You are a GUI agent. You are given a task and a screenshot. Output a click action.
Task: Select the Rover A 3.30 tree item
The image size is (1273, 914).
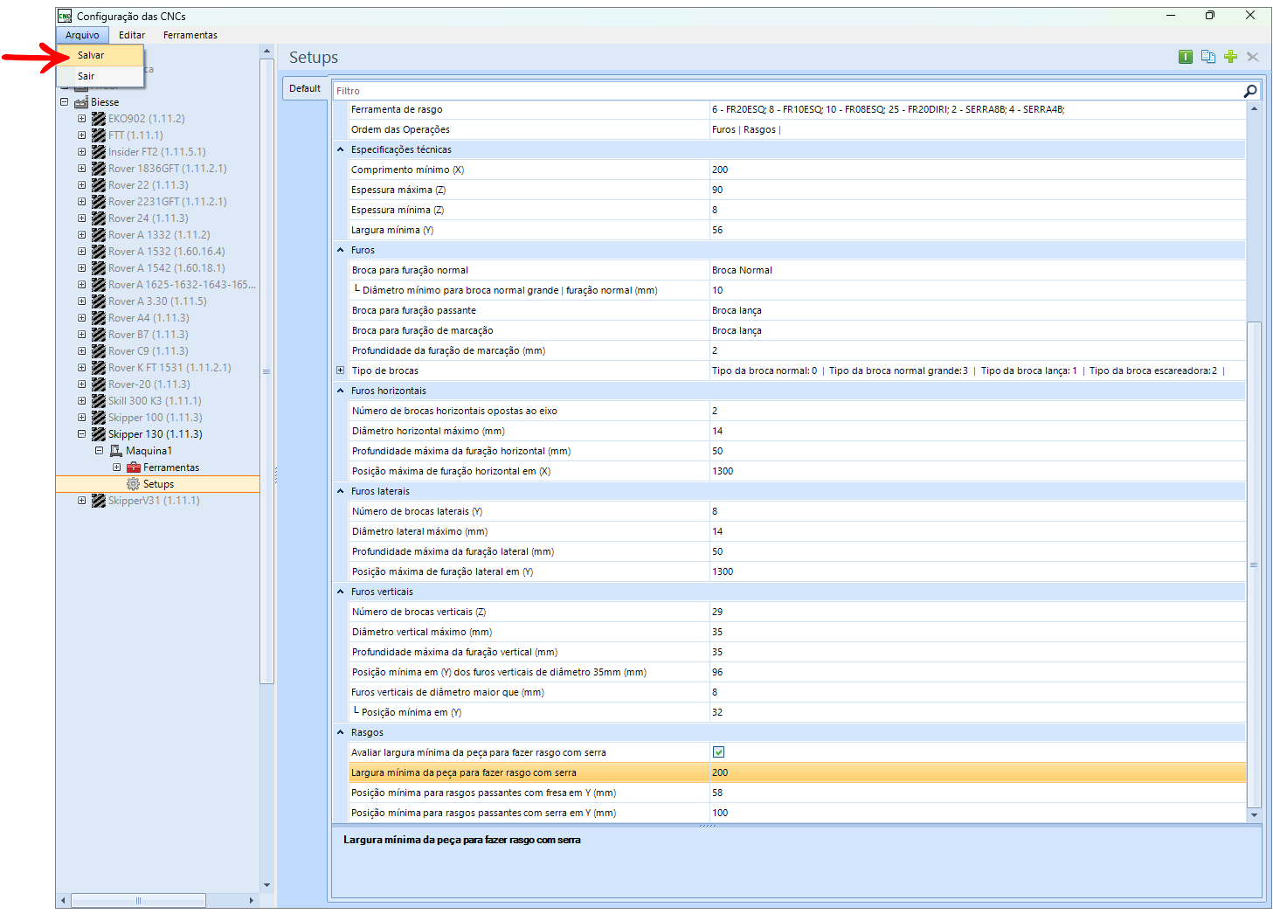coord(157,301)
